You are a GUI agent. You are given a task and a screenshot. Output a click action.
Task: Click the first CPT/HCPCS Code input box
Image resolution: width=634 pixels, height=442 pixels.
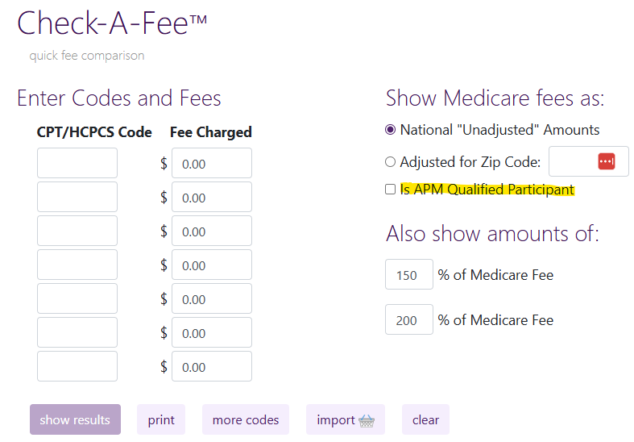pyautogui.click(x=77, y=163)
